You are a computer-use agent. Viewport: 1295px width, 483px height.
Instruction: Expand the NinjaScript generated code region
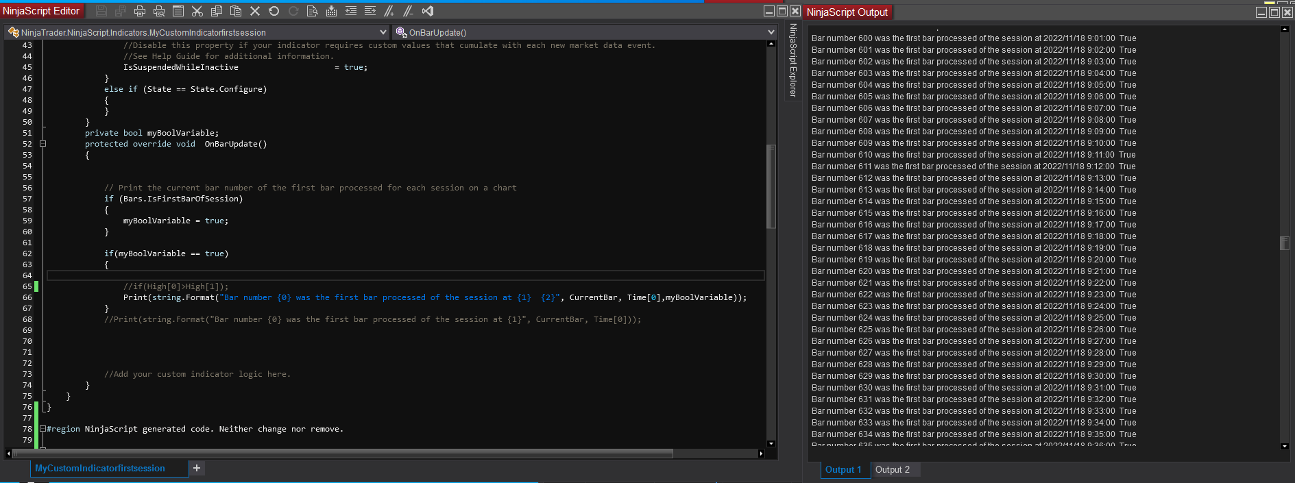(x=43, y=429)
